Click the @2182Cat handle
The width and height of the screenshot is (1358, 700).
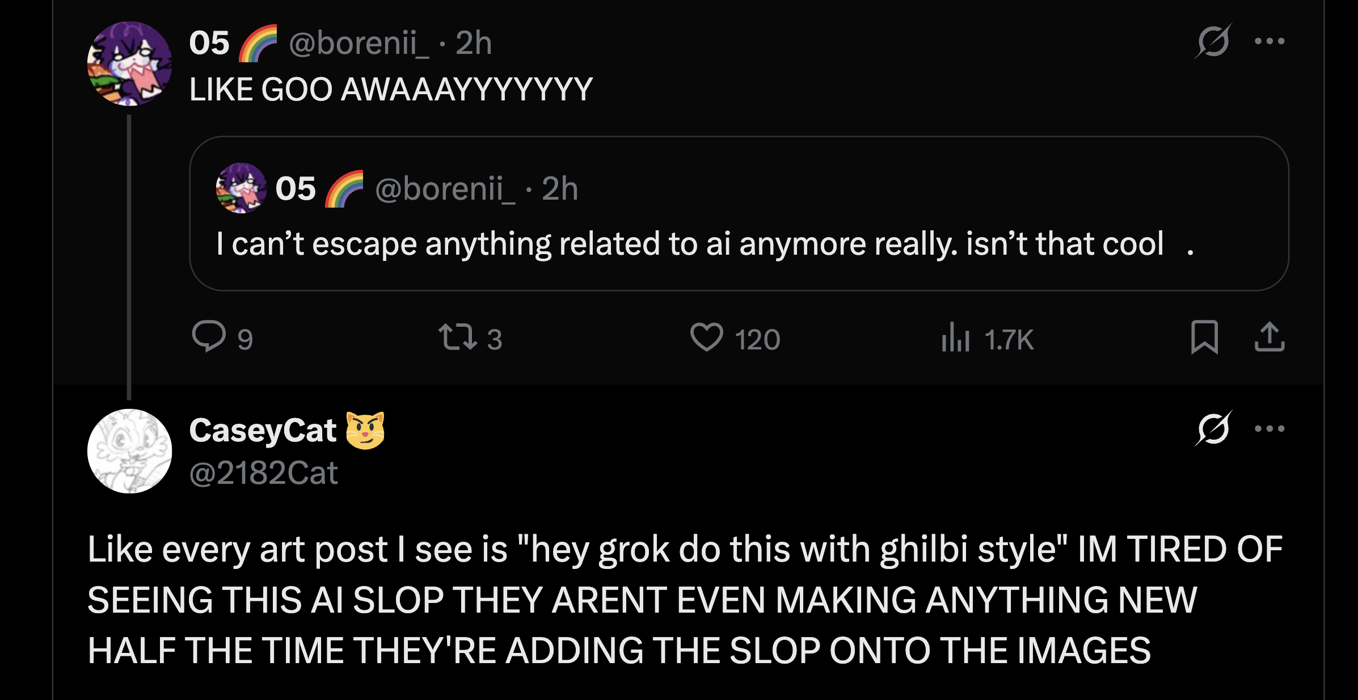pyautogui.click(x=263, y=473)
